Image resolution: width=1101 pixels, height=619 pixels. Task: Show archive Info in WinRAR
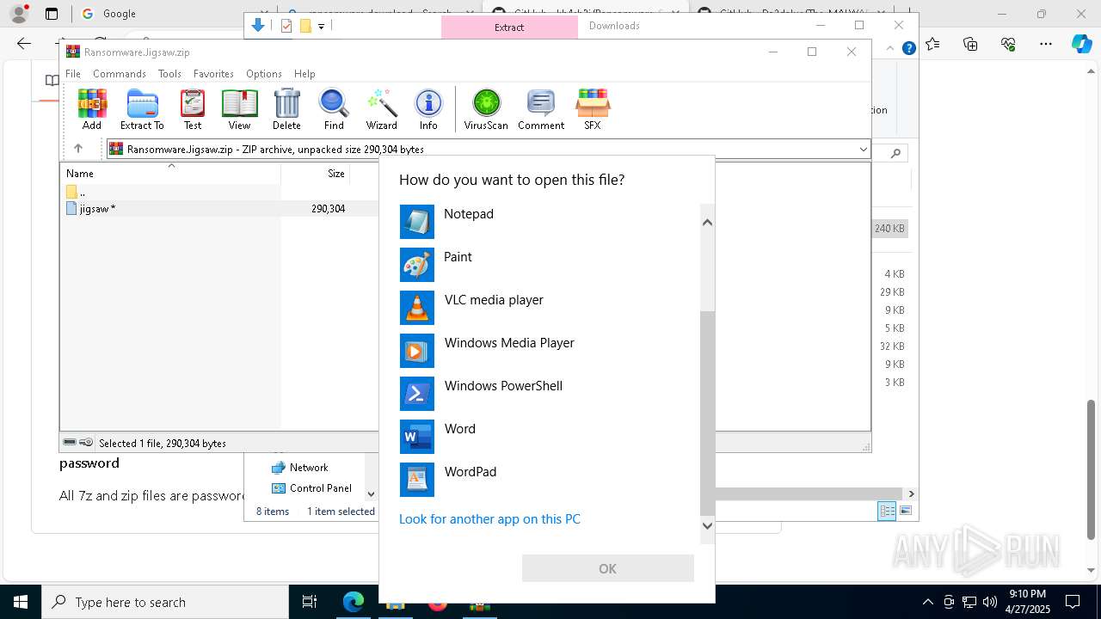(x=428, y=109)
